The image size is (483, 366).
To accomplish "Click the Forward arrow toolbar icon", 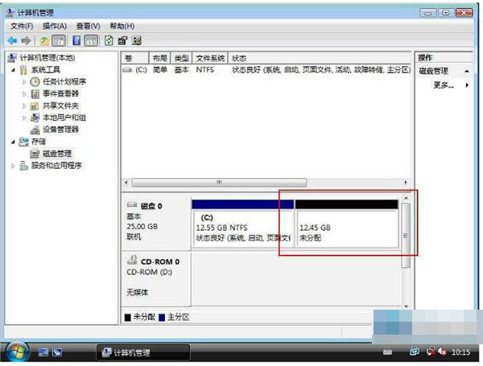I will 26,40.
